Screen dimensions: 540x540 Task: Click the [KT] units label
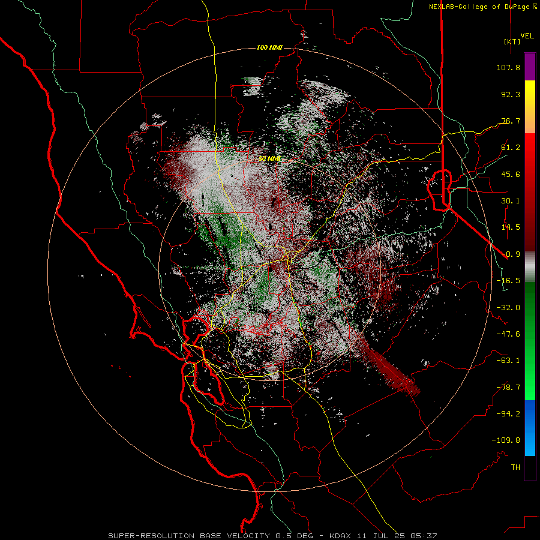coord(512,41)
